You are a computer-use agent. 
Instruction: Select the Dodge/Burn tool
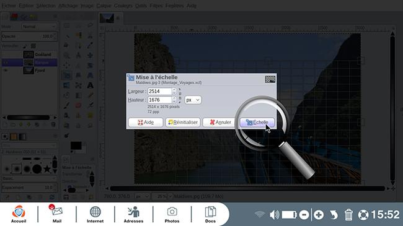pos(67,136)
